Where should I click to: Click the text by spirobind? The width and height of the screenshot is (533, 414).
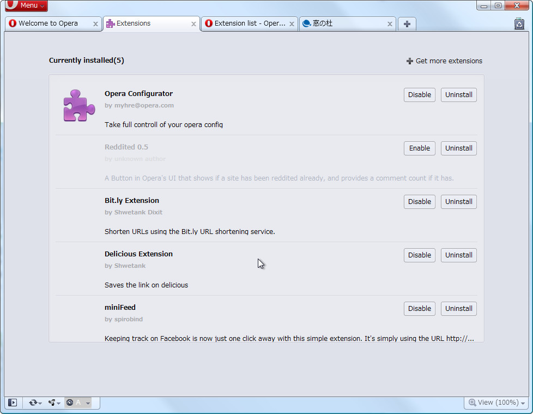(124, 319)
